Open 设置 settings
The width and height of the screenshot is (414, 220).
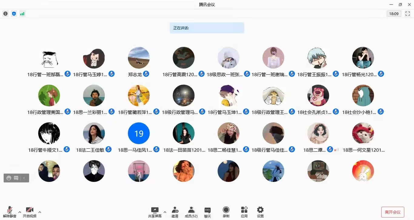[260, 212]
